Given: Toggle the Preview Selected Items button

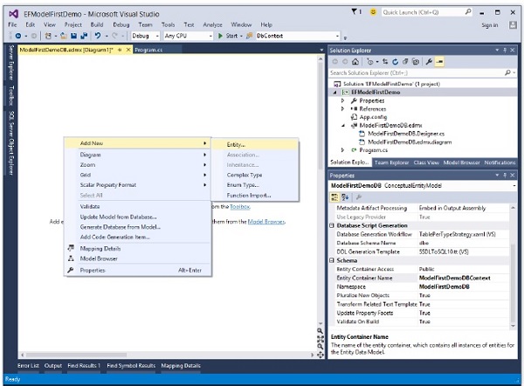Looking at the screenshot, I should (x=438, y=62).
